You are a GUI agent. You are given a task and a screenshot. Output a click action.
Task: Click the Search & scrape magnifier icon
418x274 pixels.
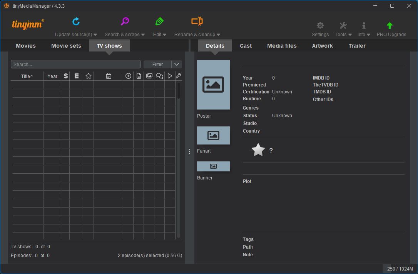click(125, 22)
